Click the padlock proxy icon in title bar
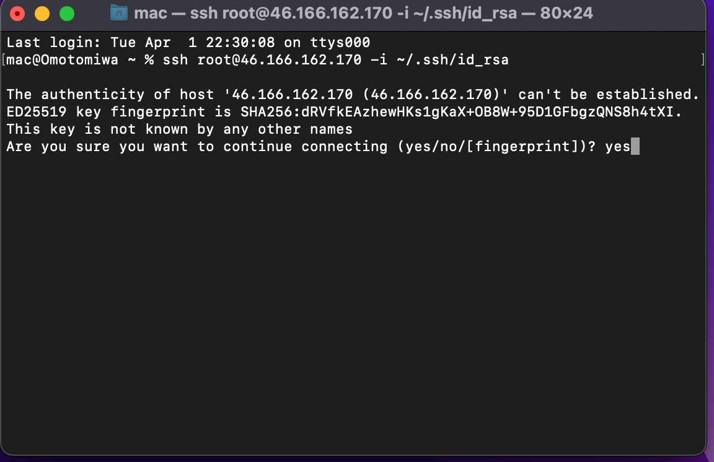Screen dimensions: 714x462 (x=118, y=12)
